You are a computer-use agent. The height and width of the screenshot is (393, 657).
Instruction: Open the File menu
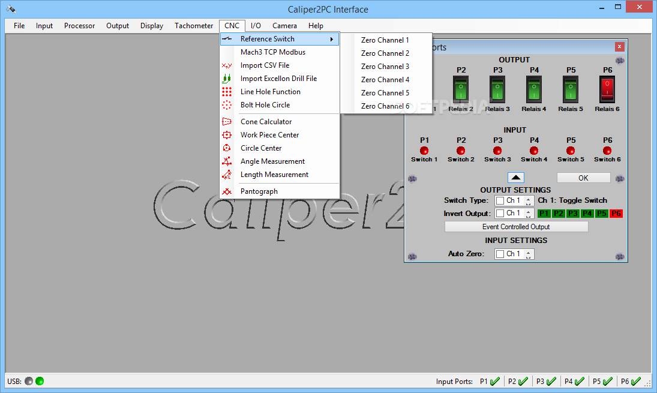pos(19,26)
